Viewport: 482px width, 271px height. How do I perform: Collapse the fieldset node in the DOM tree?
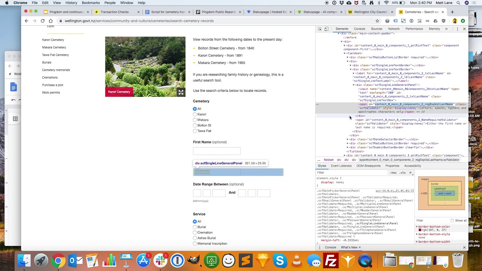(x=345, y=53)
